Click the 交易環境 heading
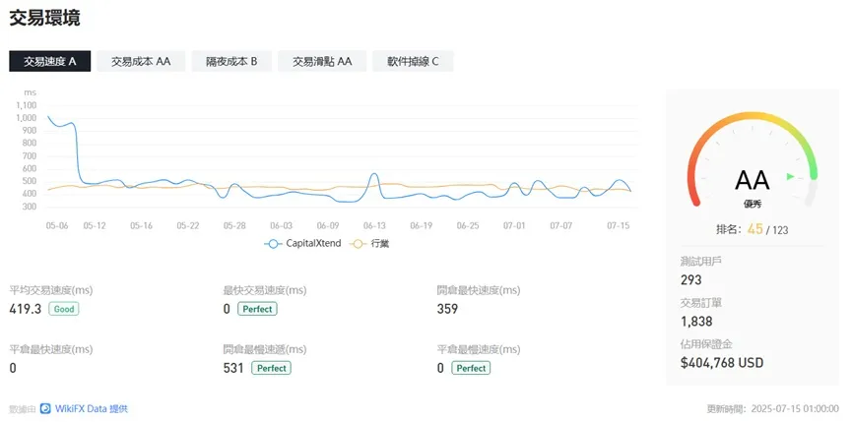The height and width of the screenshot is (422, 852). [x=44, y=18]
